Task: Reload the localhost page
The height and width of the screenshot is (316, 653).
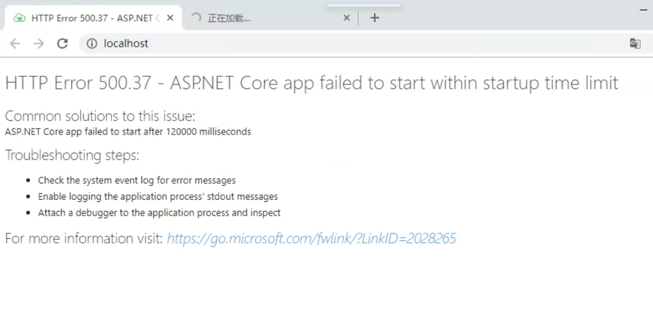Action: point(62,44)
